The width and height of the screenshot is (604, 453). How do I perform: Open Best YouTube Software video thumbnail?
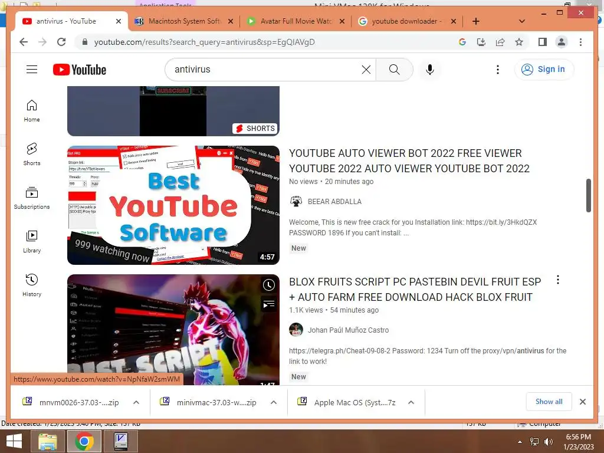coord(173,205)
